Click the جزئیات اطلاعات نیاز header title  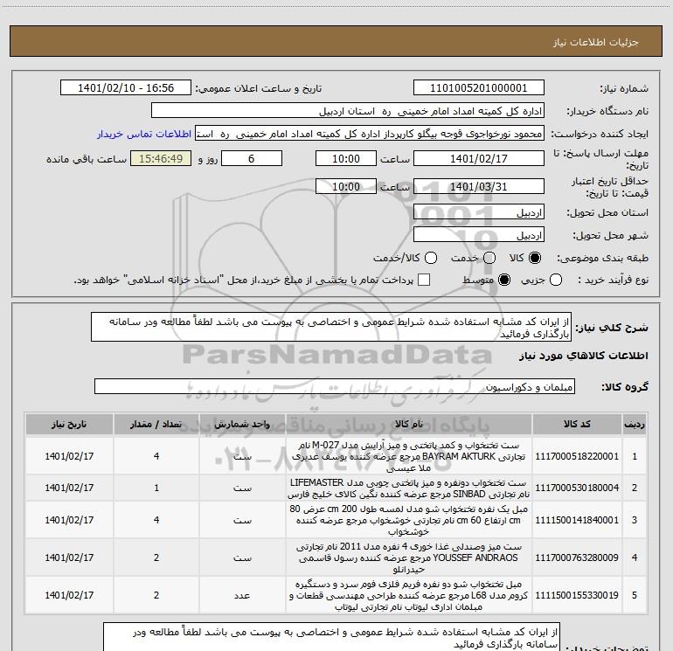595,42
